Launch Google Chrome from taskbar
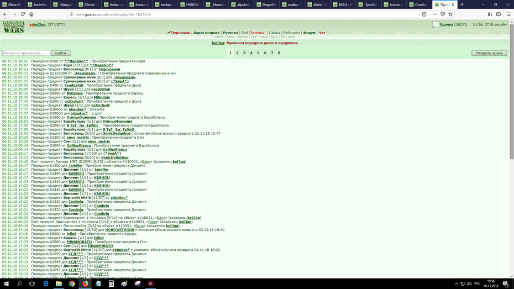 pos(72,284)
